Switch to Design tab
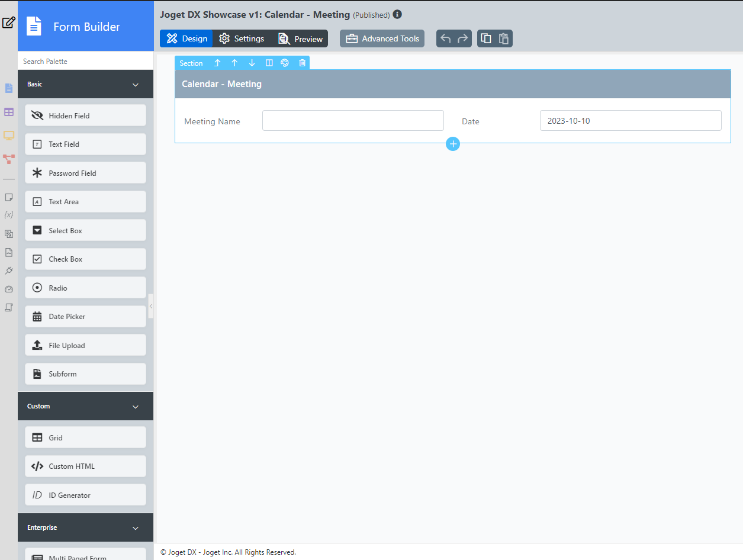This screenshot has width=743, height=560. tap(186, 38)
